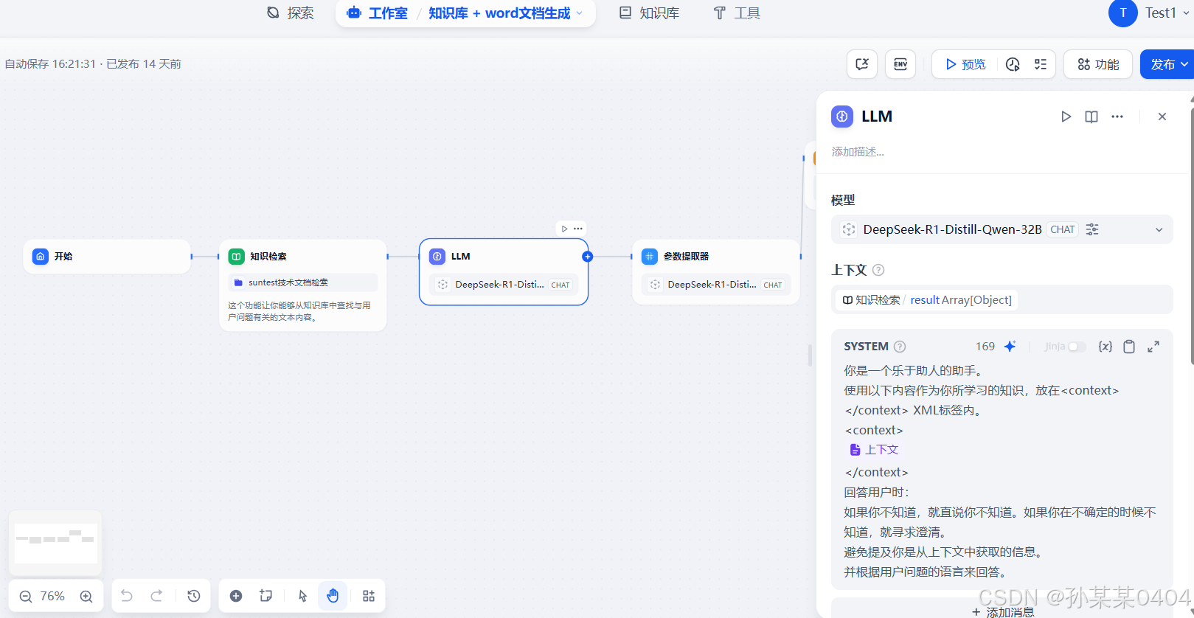Switch to hand pan mode
The width and height of the screenshot is (1194, 618).
click(333, 596)
